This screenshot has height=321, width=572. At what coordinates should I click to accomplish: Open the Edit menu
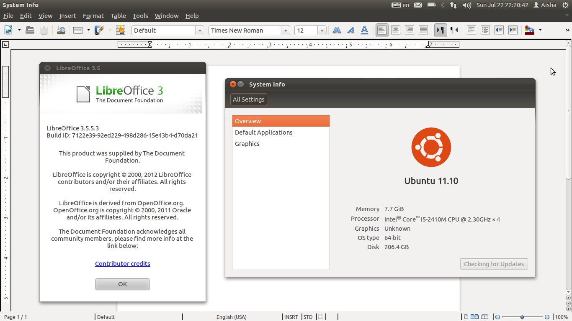[x=26, y=16]
